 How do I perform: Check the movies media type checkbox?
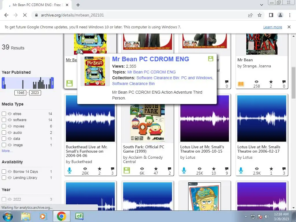pos(4,126)
